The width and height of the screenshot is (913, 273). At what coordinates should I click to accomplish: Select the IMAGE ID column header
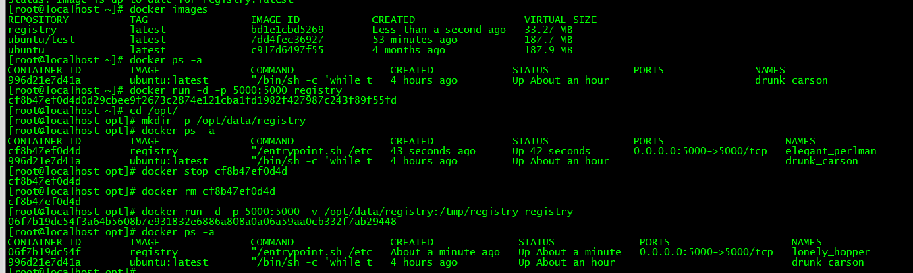pyautogui.click(x=275, y=20)
